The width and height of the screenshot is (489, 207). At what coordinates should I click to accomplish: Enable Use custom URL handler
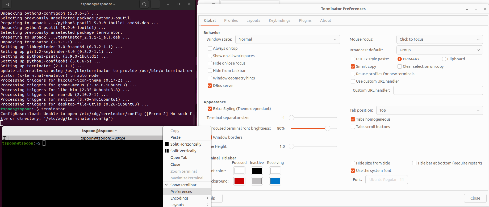point(353,81)
